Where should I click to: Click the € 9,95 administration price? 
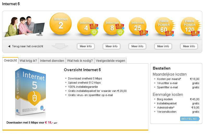coord(195,108)
